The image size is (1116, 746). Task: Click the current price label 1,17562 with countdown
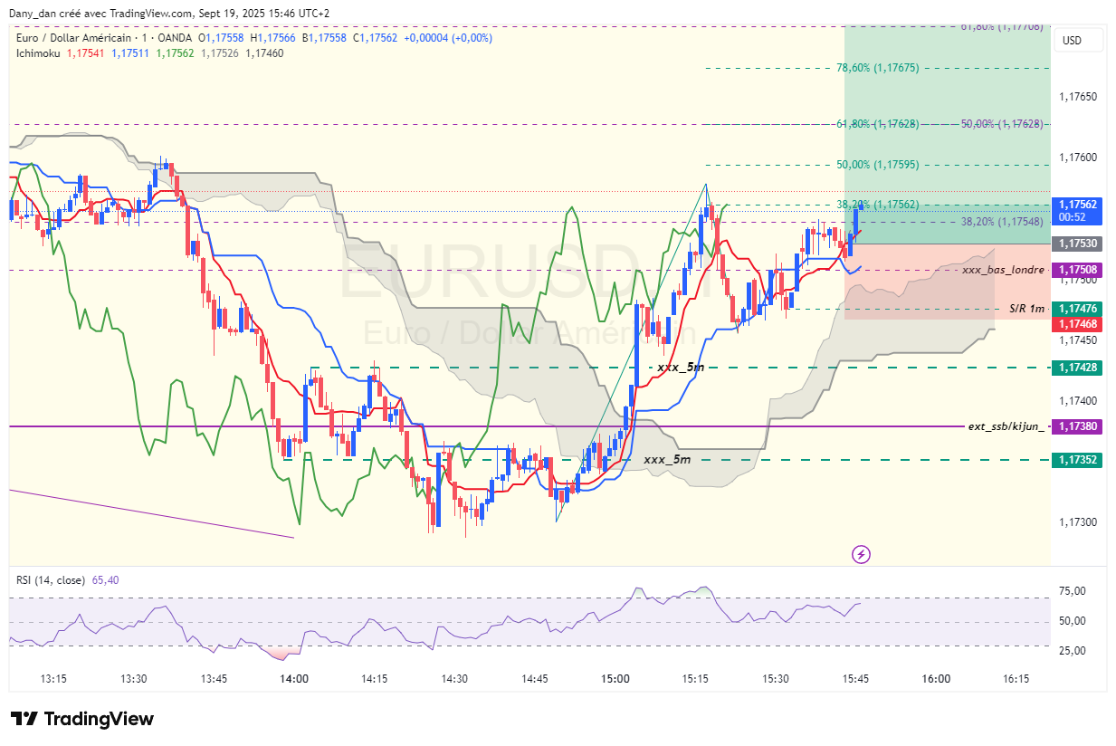click(1079, 210)
